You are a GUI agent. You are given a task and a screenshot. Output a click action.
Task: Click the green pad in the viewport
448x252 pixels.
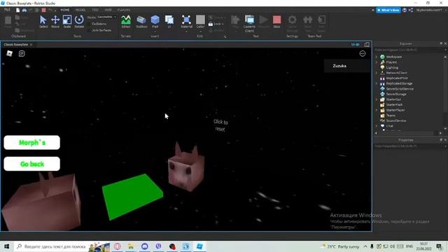click(x=132, y=197)
